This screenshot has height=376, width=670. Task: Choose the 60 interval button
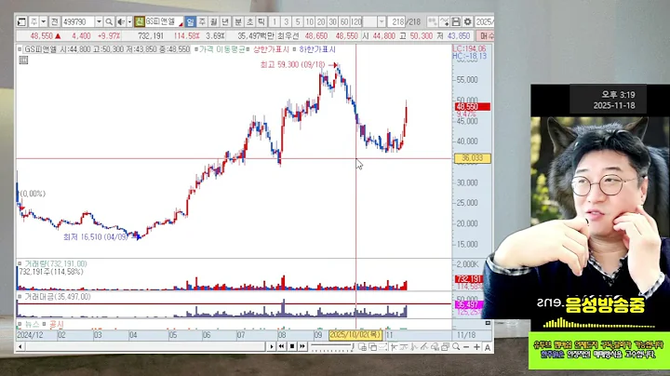[x=344, y=21]
